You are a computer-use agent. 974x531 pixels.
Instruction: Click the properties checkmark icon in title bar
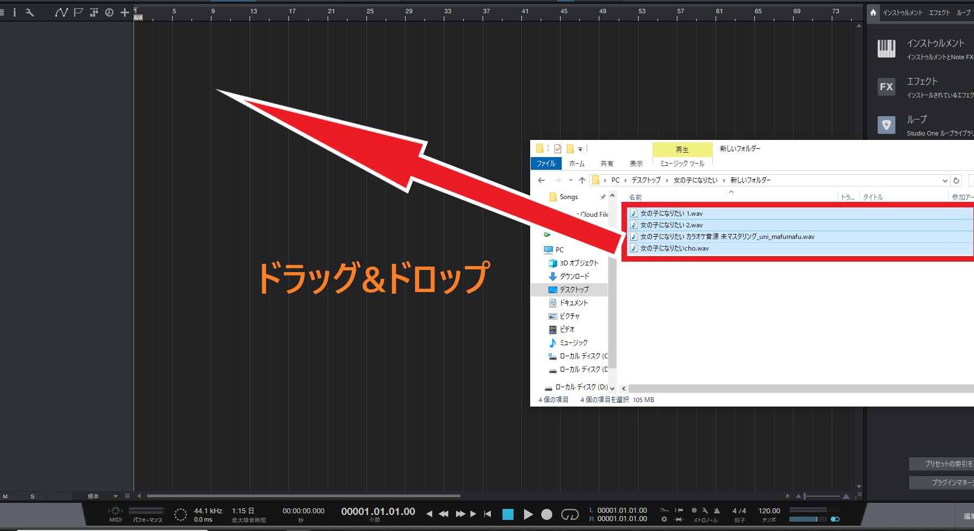558,148
